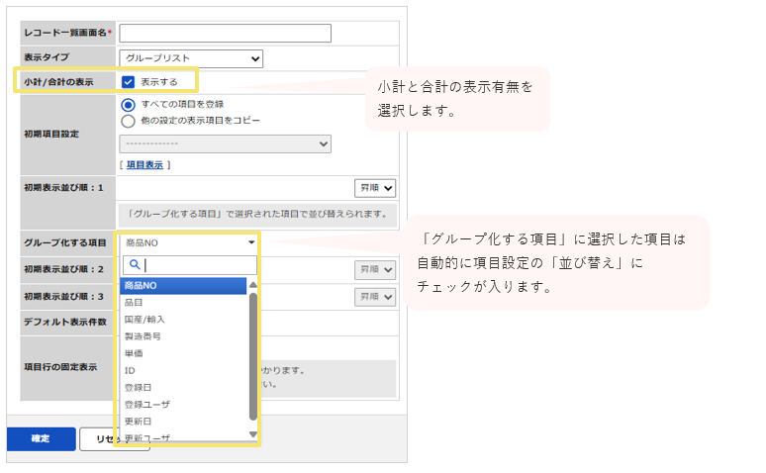766x473 pixels.
Task: Select 更新日 in the dropdown list
Action: [x=183, y=422]
